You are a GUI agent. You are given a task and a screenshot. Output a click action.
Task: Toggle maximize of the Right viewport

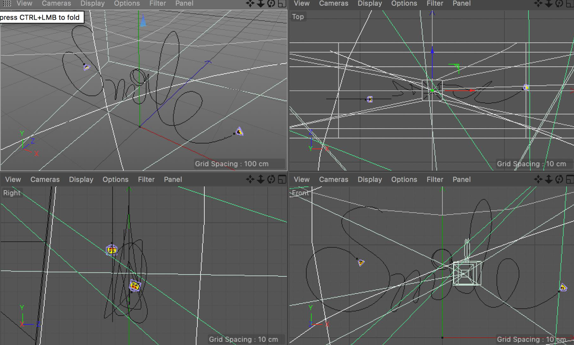click(x=282, y=179)
